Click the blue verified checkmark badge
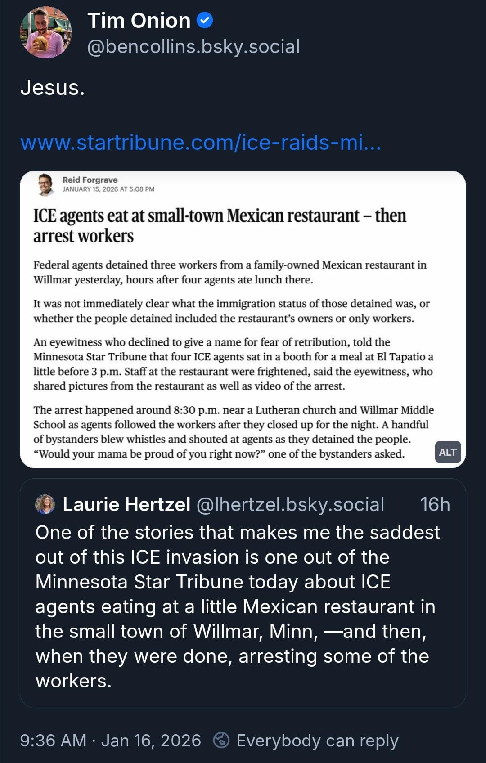Image resolution: width=486 pixels, height=763 pixels. (x=205, y=20)
